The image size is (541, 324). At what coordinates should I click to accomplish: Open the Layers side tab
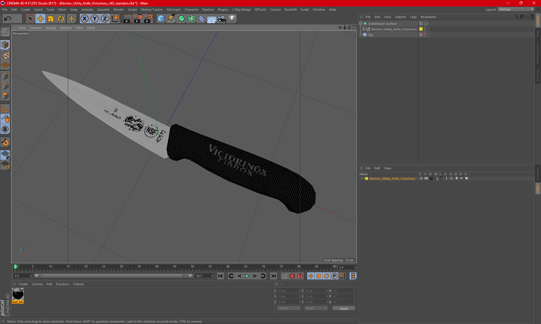pyautogui.click(x=538, y=189)
